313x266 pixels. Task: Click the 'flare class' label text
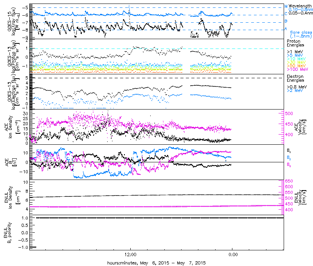pyautogui.click(x=301, y=32)
